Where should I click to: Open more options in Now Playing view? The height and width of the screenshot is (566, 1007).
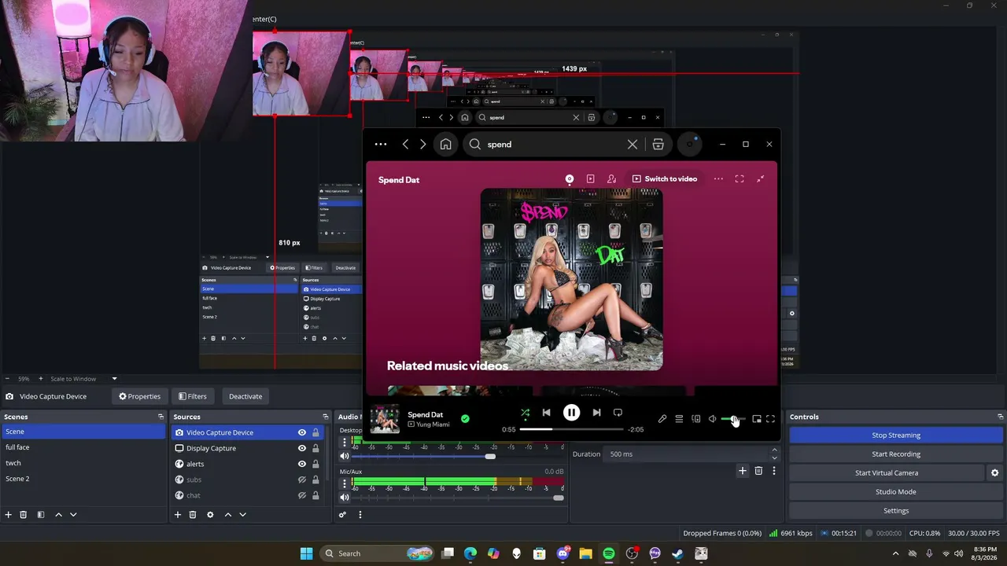pyautogui.click(x=718, y=179)
